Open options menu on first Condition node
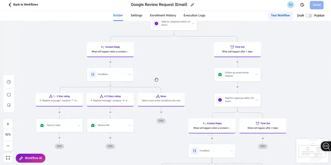 coord(130,74)
